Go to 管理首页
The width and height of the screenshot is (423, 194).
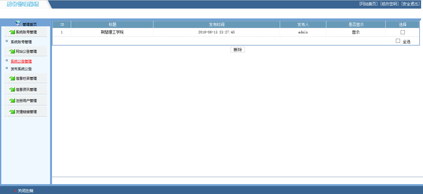(29, 24)
